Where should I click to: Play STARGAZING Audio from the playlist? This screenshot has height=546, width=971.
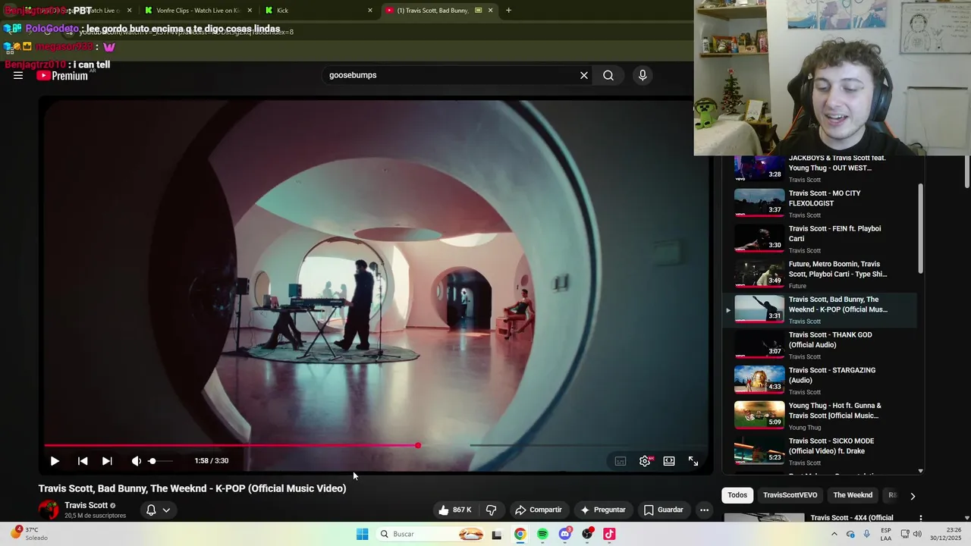(819, 381)
